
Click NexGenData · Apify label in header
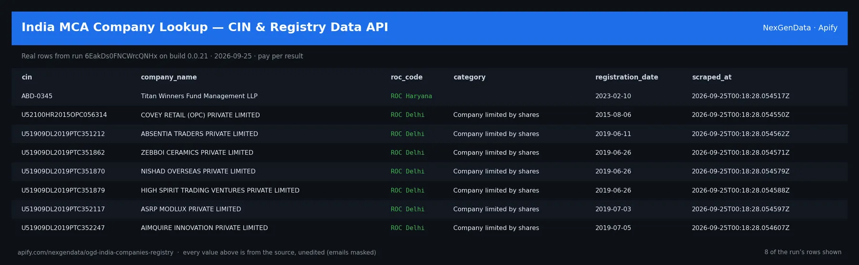click(800, 28)
